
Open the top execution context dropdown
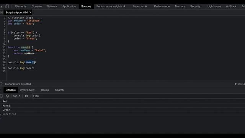(17, 96)
